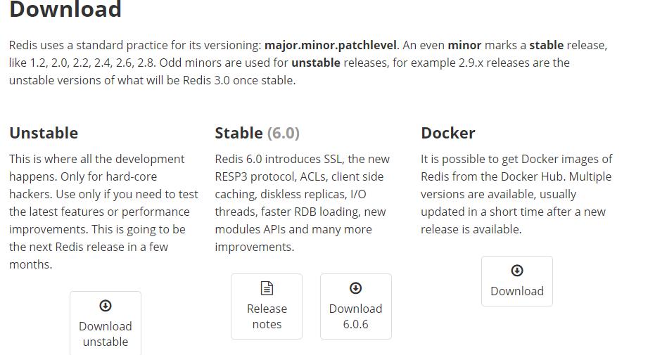Click the bold "major.minor.patchlevel" text
Viewport: 655px width, 355px height.
pos(331,45)
